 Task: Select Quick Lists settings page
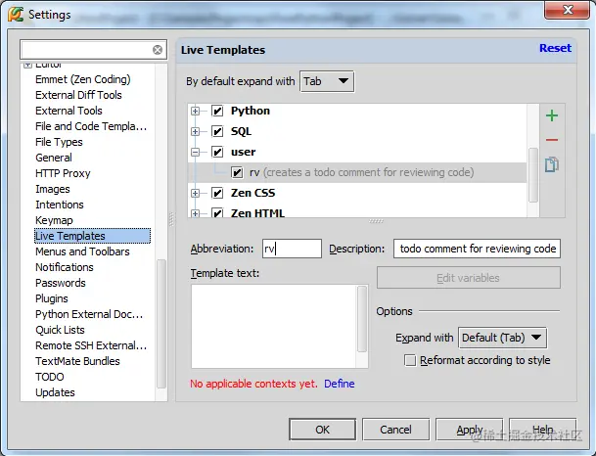coord(60,330)
